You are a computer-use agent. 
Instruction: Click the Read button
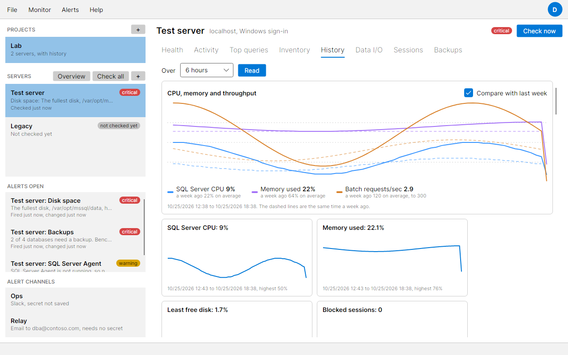click(252, 70)
